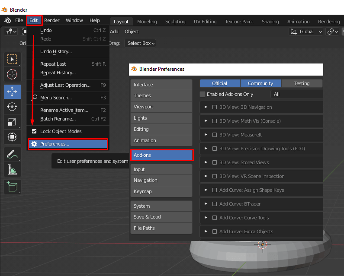
Task: Select the Move tool icon
Action: (x=12, y=92)
